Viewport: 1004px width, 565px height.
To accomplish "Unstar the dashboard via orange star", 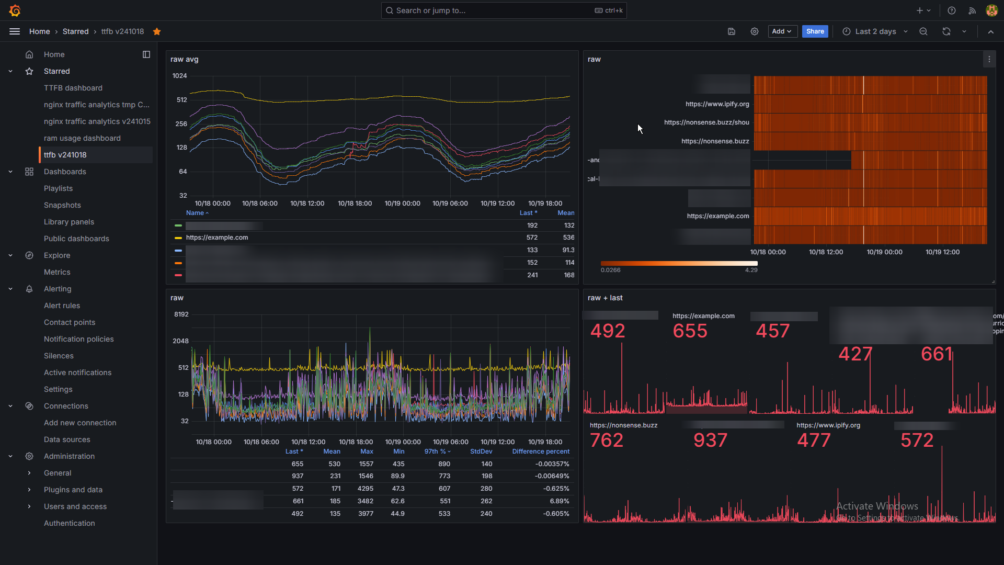I will click(x=157, y=31).
